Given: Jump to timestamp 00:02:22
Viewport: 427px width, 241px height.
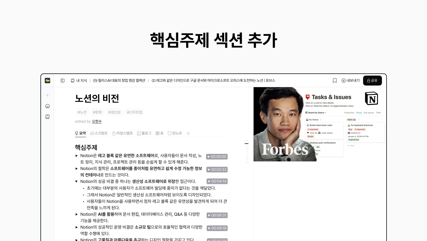Looking at the screenshot, I should point(217,169).
